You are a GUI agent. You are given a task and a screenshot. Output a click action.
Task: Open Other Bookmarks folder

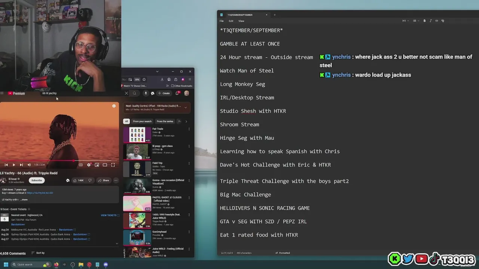pyautogui.click(x=181, y=86)
